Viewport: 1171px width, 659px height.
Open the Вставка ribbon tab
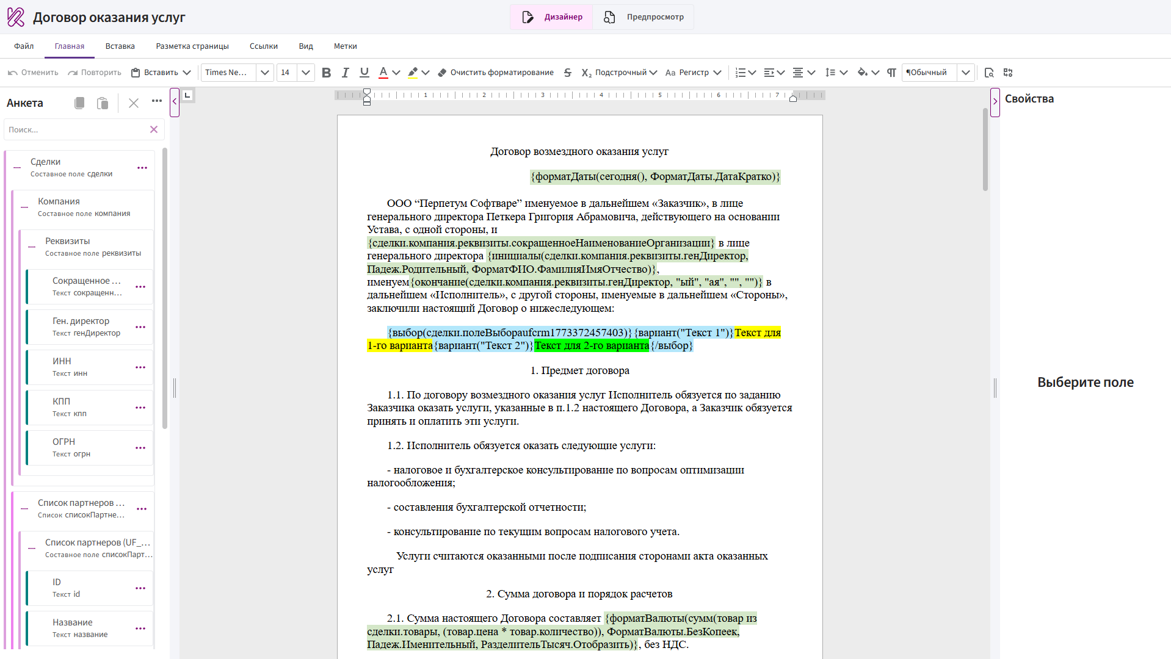click(x=120, y=46)
